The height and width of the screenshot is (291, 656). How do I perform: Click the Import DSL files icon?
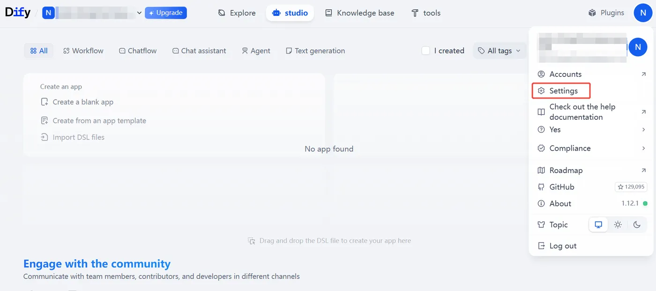[x=45, y=137]
